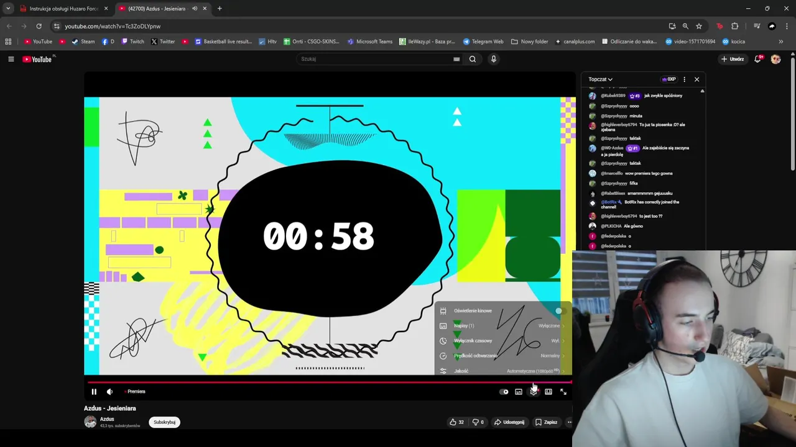The height and width of the screenshot is (447, 796).
Task: Click the magnifier search button
Action: point(473,59)
